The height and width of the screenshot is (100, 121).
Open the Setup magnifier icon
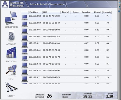(11, 70)
